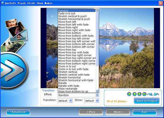Close the Flash Slide Show Maker window
164x118 pixels.
coord(161,3)
